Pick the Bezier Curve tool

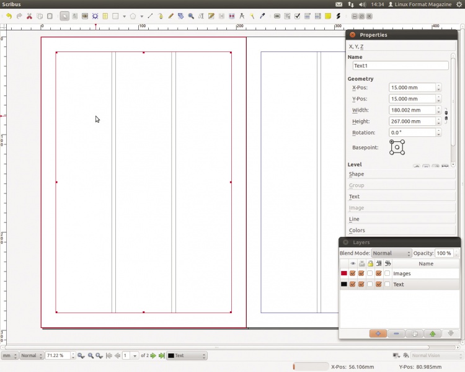point(161,16)
